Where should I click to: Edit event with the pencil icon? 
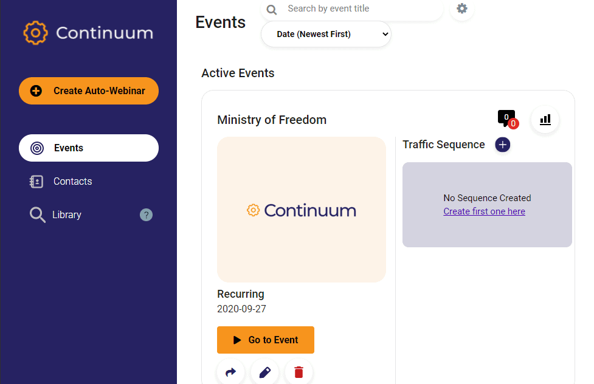click(264, 372)
